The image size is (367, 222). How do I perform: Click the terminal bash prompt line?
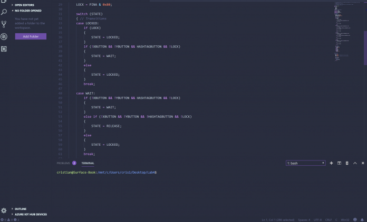(107, 173)
